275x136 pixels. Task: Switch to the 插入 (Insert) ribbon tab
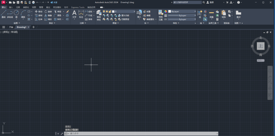tap(11, 7)
